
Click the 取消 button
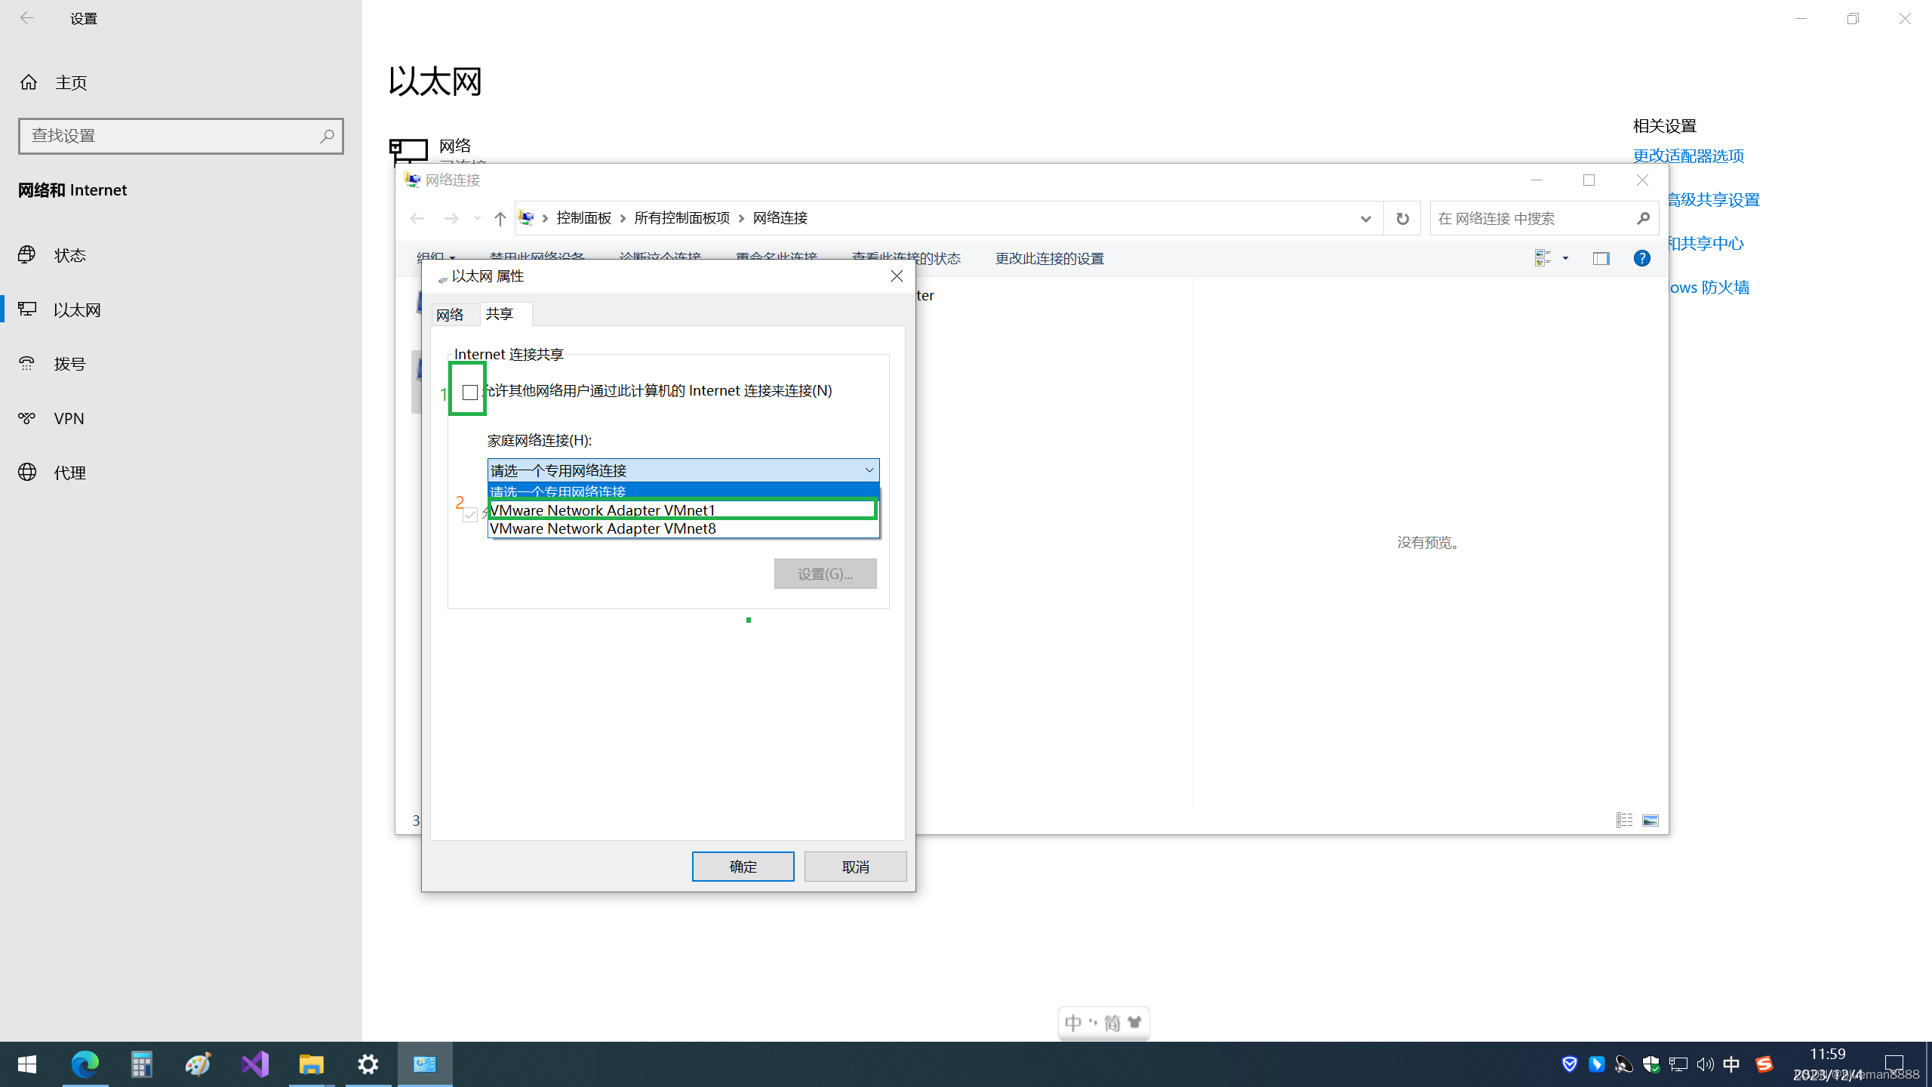tap(855, 867)
